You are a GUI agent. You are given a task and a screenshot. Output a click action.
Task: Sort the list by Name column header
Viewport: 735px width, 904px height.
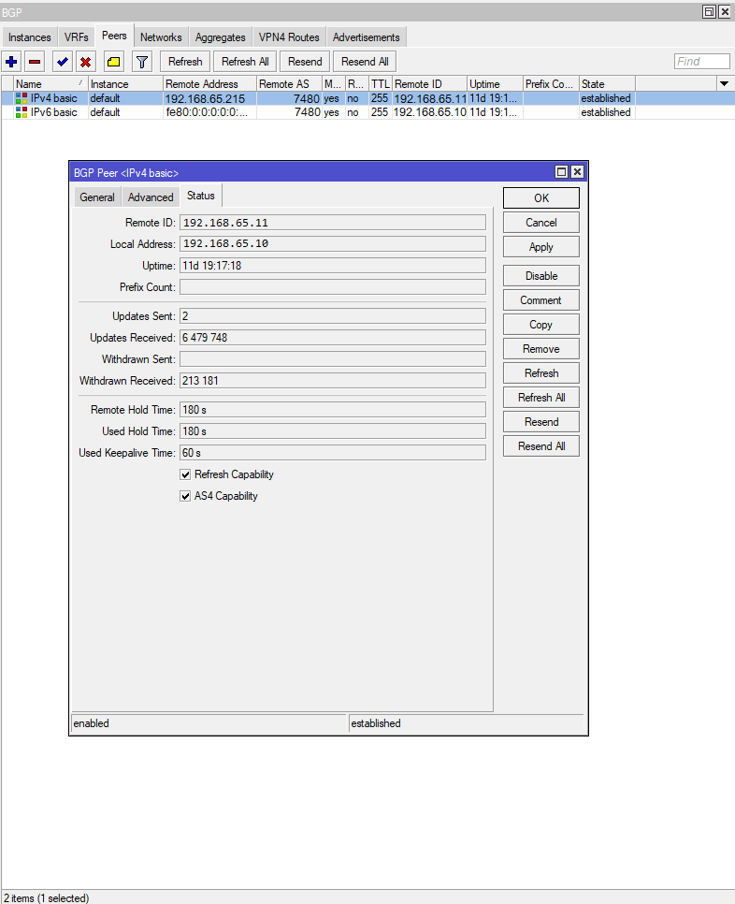pos(47,84)
